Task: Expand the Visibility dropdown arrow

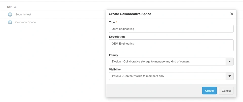Action: [230, 76]
